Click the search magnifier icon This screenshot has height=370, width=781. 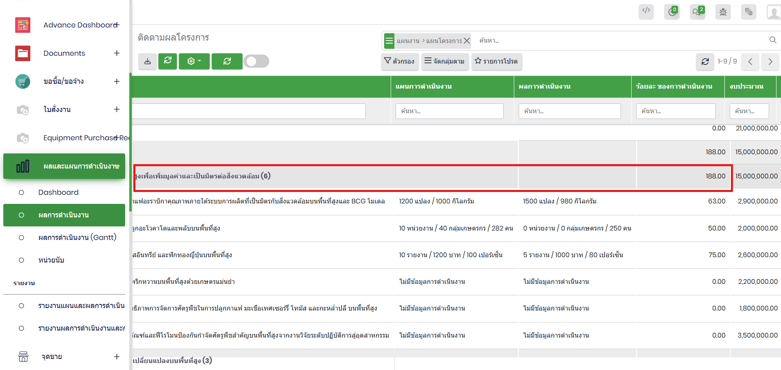pyautogui.click(x=772, y=40)
